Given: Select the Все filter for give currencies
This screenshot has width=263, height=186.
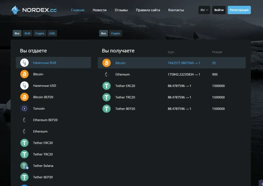Looking at the screenshot, I should [x=17, y=33].
